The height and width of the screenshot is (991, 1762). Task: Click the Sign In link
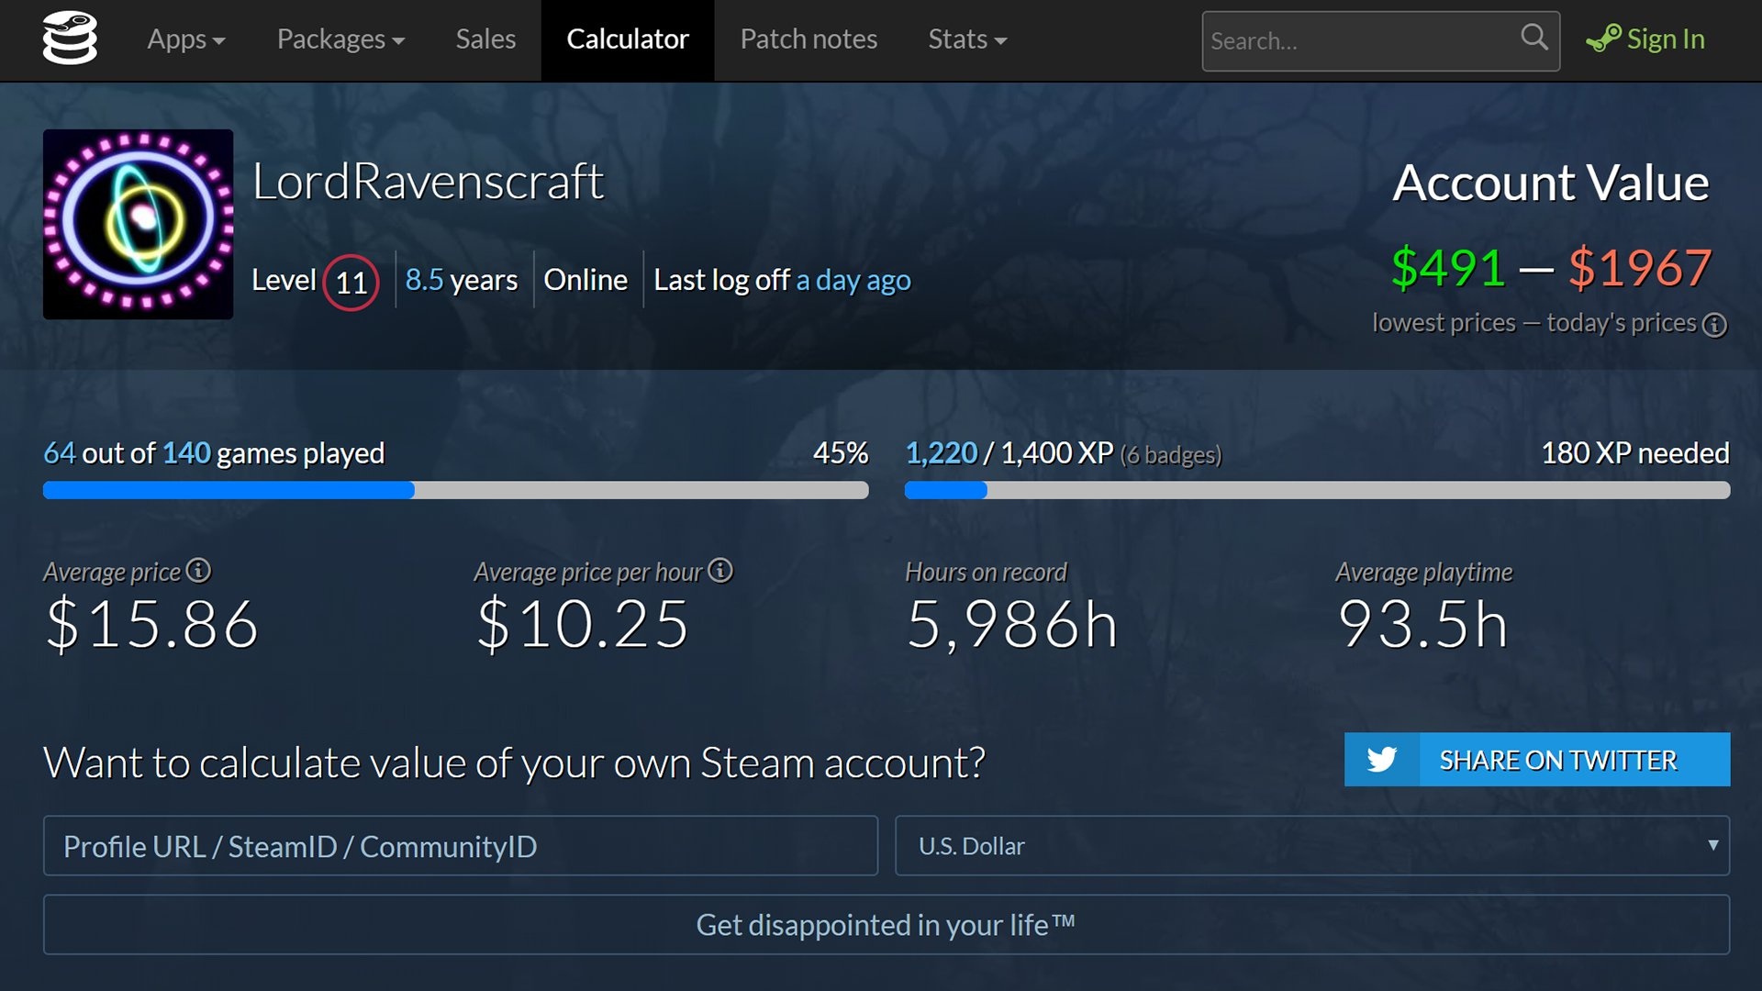(1665, 39)
